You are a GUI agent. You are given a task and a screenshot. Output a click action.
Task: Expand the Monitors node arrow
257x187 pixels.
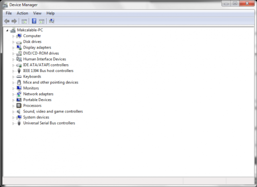[13, 88]
